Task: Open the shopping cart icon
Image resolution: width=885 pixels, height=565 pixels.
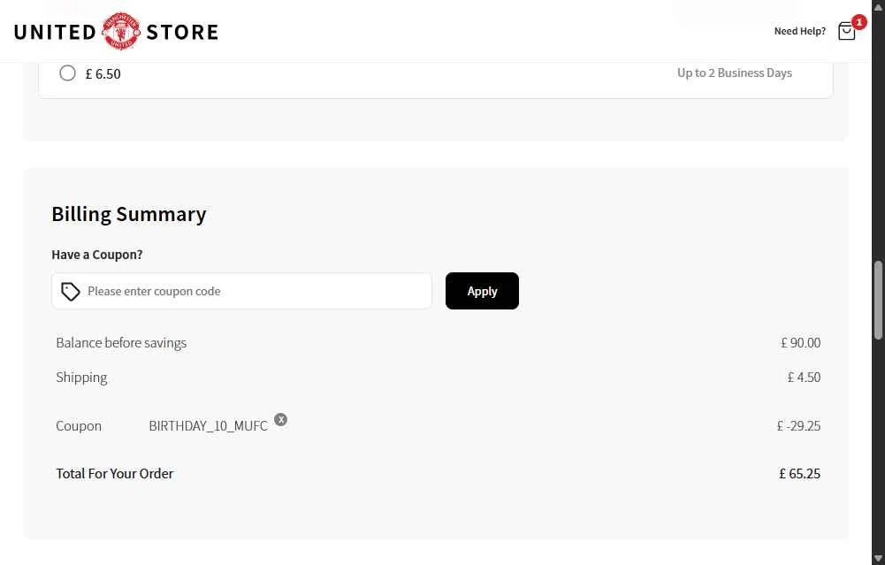Action: tap(846, 32)
